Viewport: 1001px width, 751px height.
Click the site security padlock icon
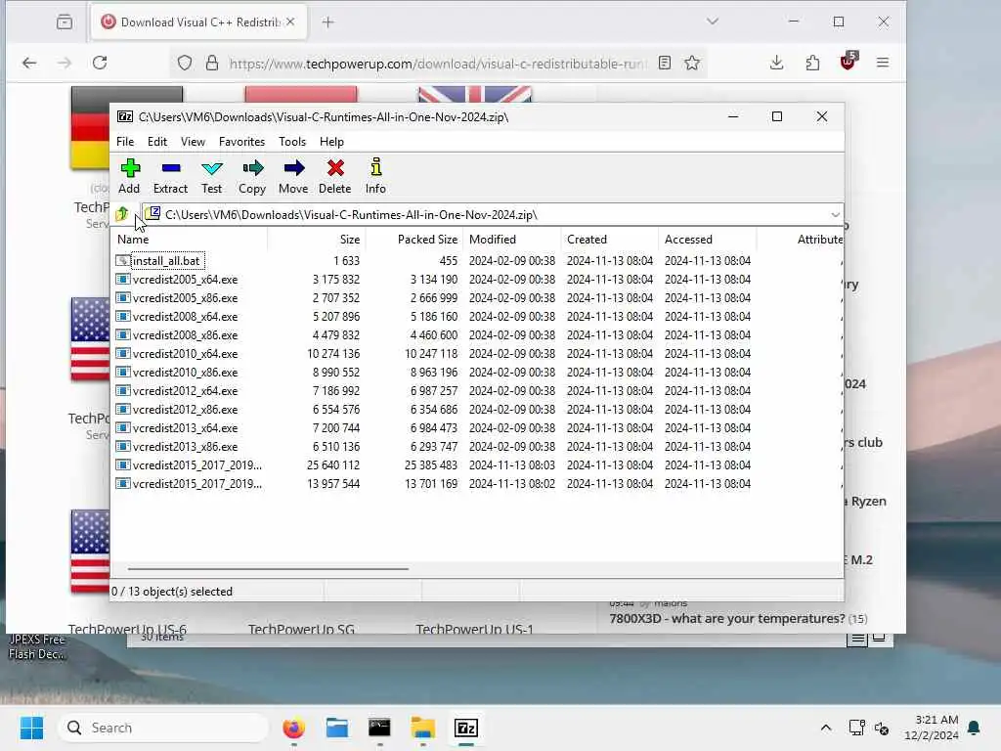coord(212,63)
